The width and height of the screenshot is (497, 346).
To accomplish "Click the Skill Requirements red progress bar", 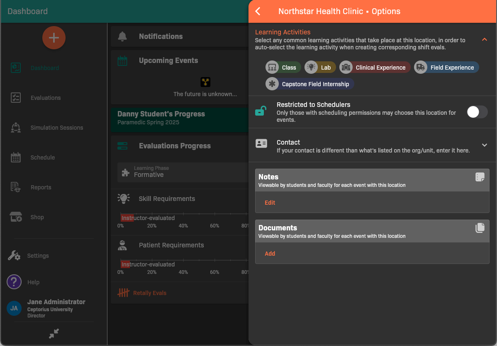I will 127,218.
